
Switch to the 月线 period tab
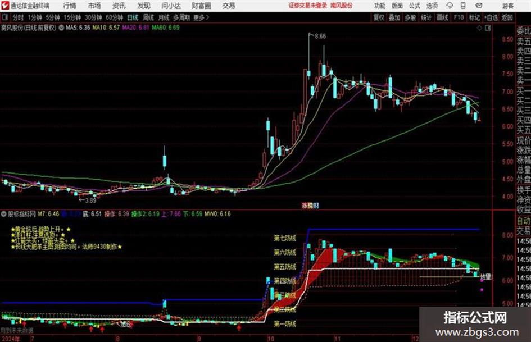click(164, 17)
